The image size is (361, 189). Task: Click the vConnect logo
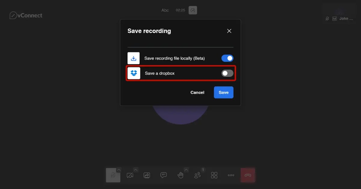26,15
